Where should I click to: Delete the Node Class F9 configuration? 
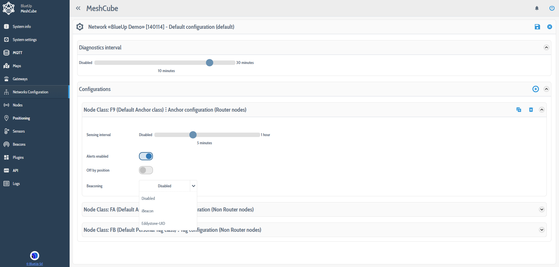(x=531, y=110)
